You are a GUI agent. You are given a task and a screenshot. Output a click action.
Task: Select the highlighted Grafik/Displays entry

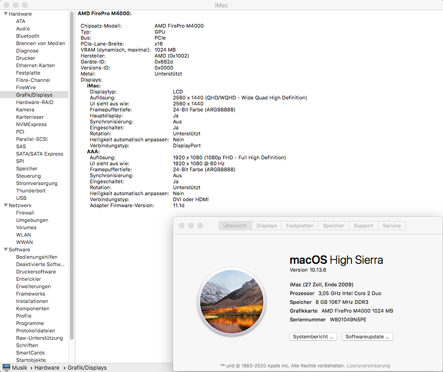tap(34, 95)
